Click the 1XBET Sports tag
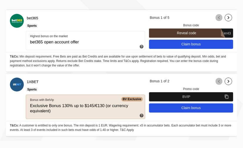 tap(32, 90)
